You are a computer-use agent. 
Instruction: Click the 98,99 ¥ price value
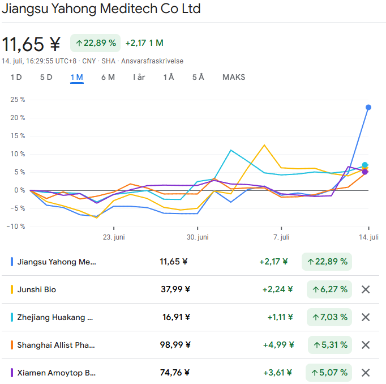coord(175,345)
